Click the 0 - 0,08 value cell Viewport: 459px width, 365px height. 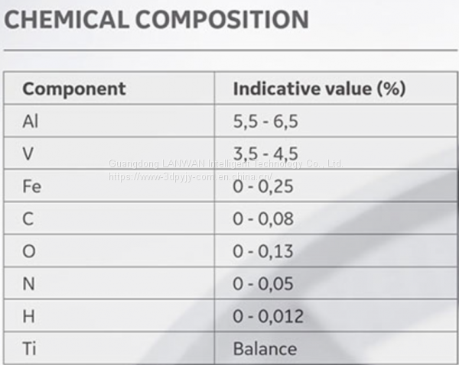pyautogui.click(x=263, y=219)
